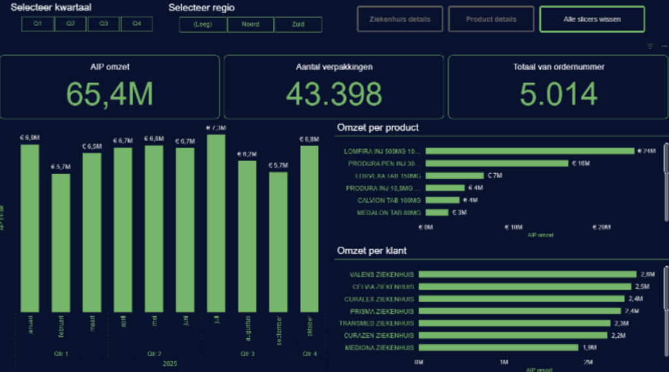Filter by Q4 in kwartaal slicer
This screenshot has width=669, height=372.
pyautogui.click(x=136, y=24)
